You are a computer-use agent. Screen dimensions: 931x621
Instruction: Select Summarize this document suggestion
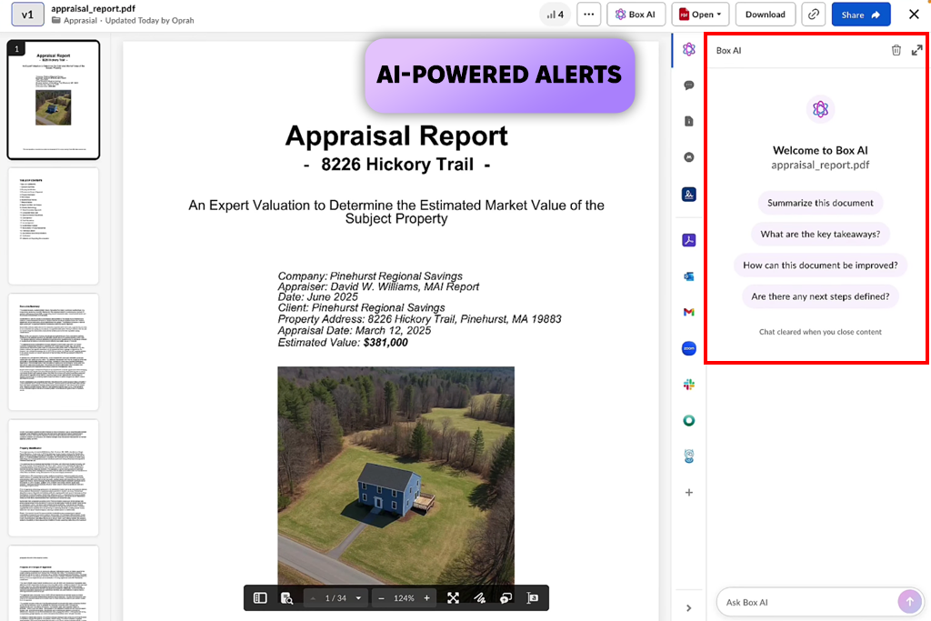click(x=820, y=203)
